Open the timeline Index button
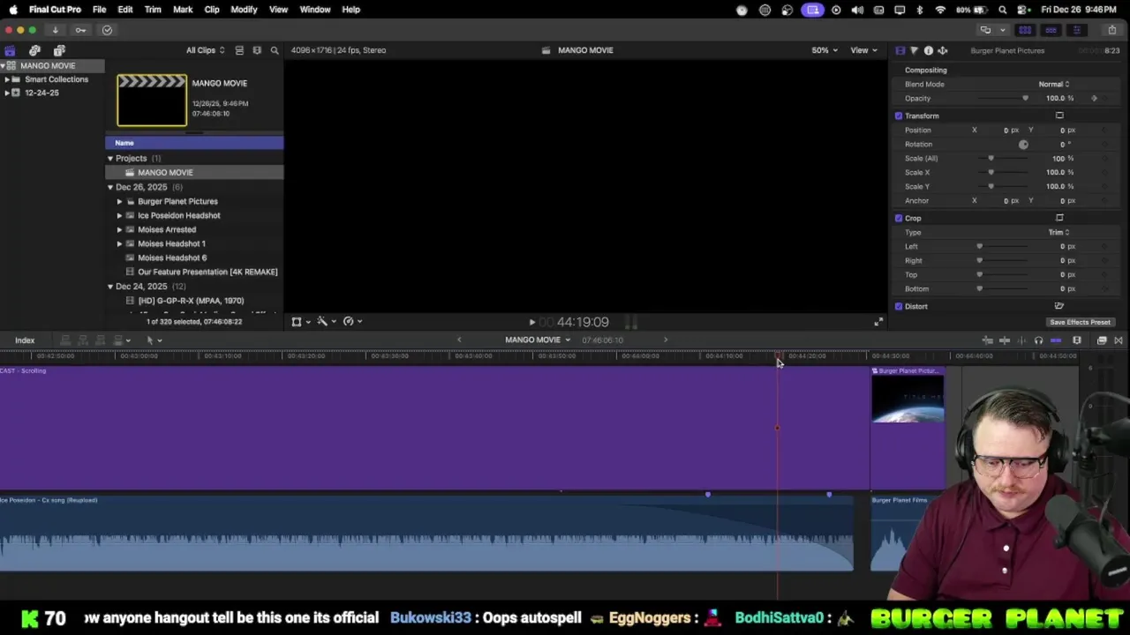The width and height of the screenshot is (1130, 635). point(25,340)
